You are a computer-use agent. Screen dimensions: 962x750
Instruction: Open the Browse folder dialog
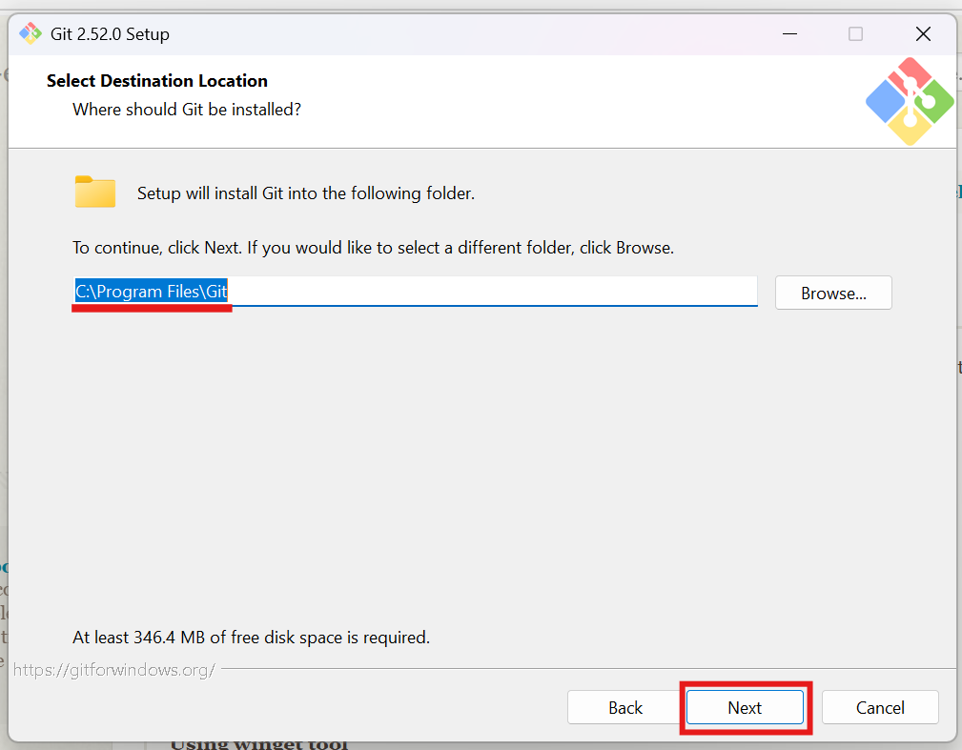[x=833, y=293]
